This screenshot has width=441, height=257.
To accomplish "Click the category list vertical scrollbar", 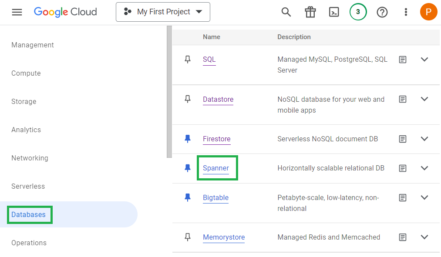I will tap(169, 91).
